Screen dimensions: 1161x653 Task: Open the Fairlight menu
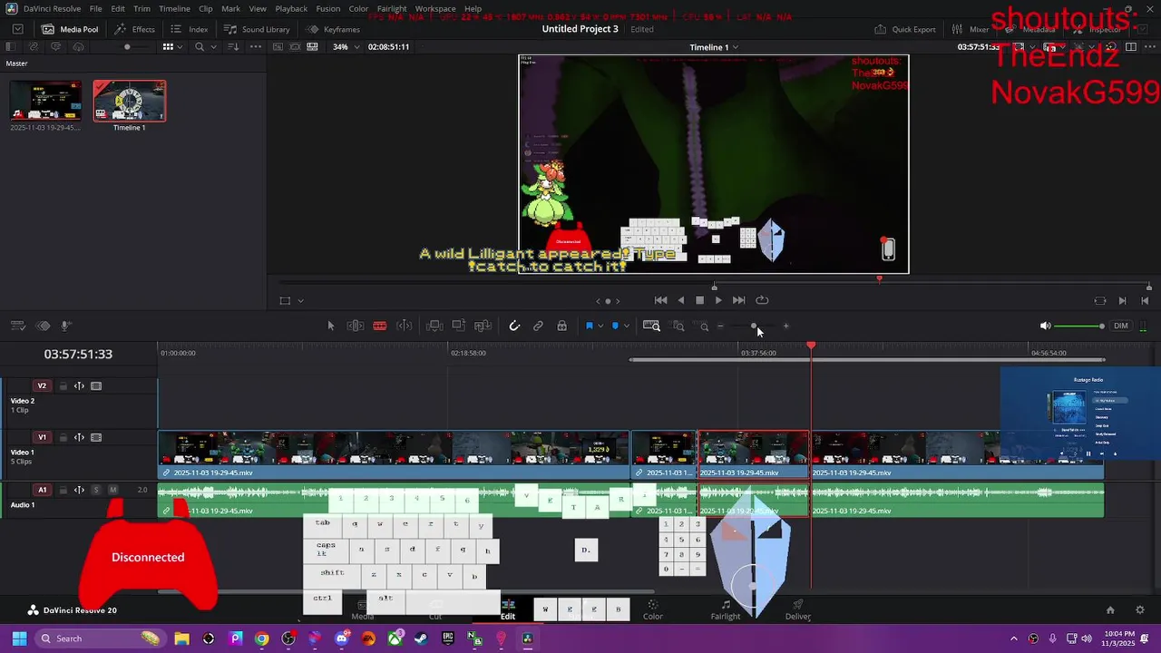coord(392,8)
